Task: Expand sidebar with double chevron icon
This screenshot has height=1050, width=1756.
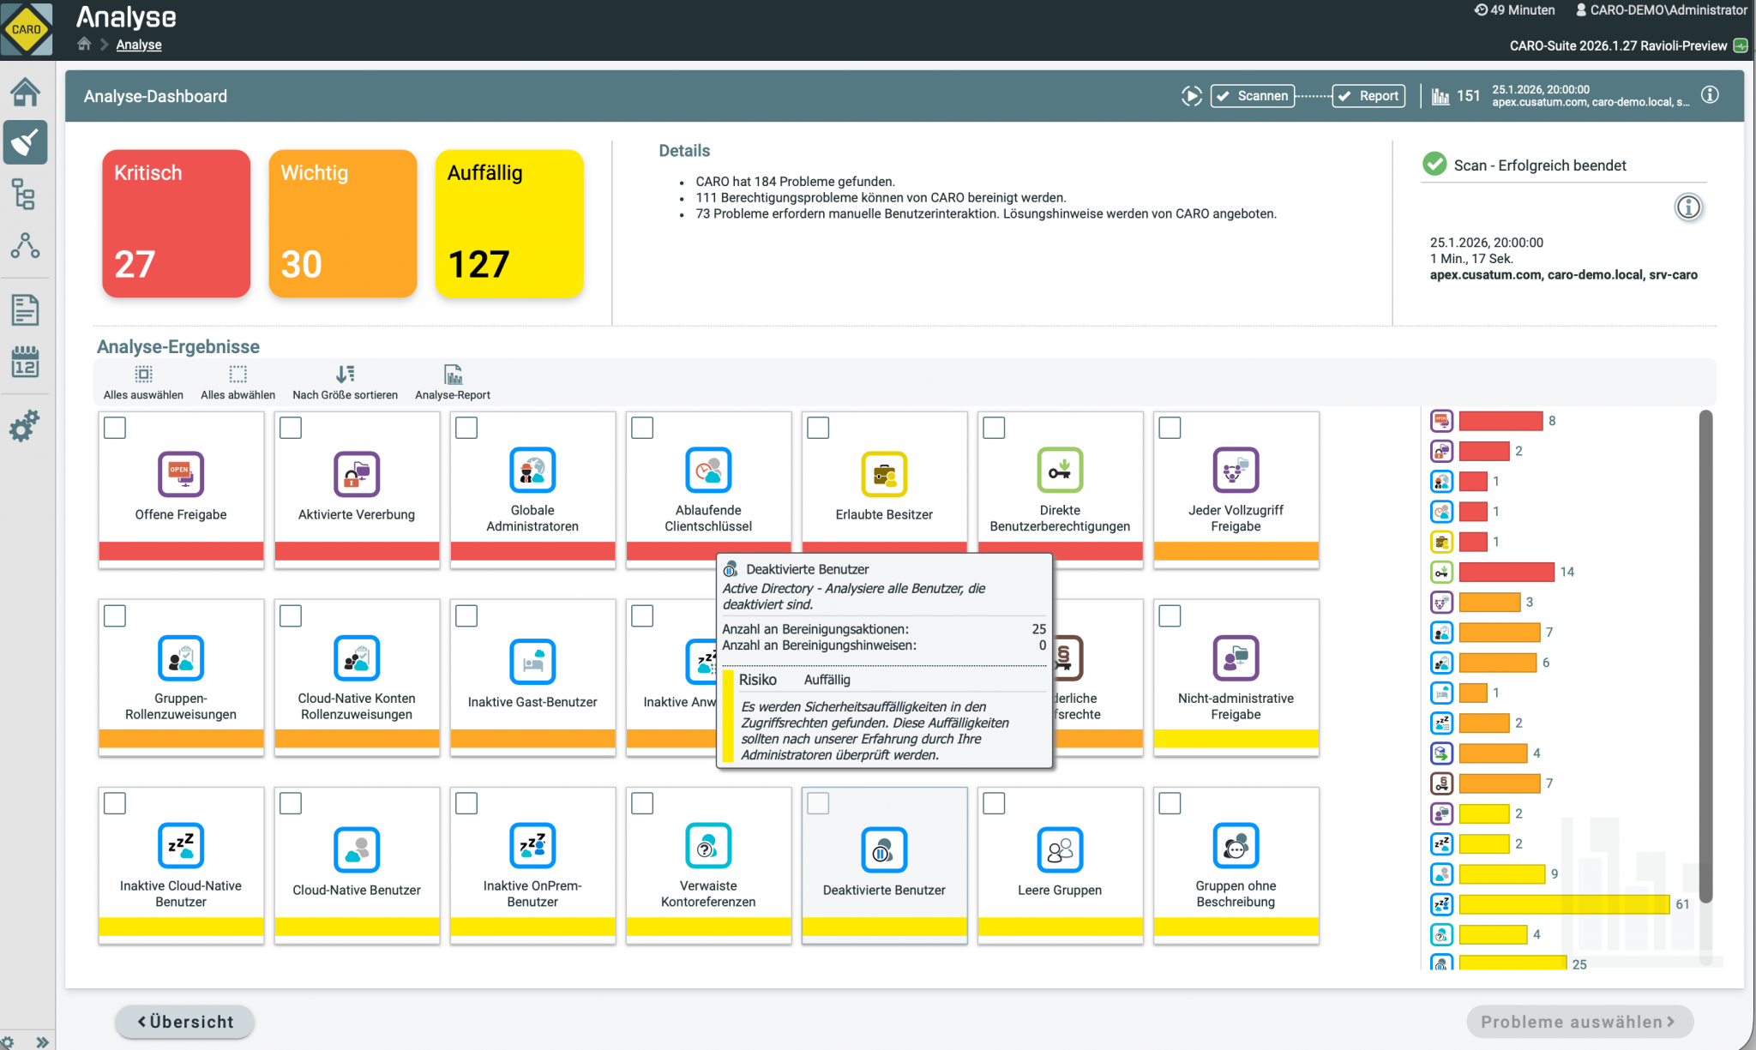Action: pyautogui.click(x=42, y=1041)
